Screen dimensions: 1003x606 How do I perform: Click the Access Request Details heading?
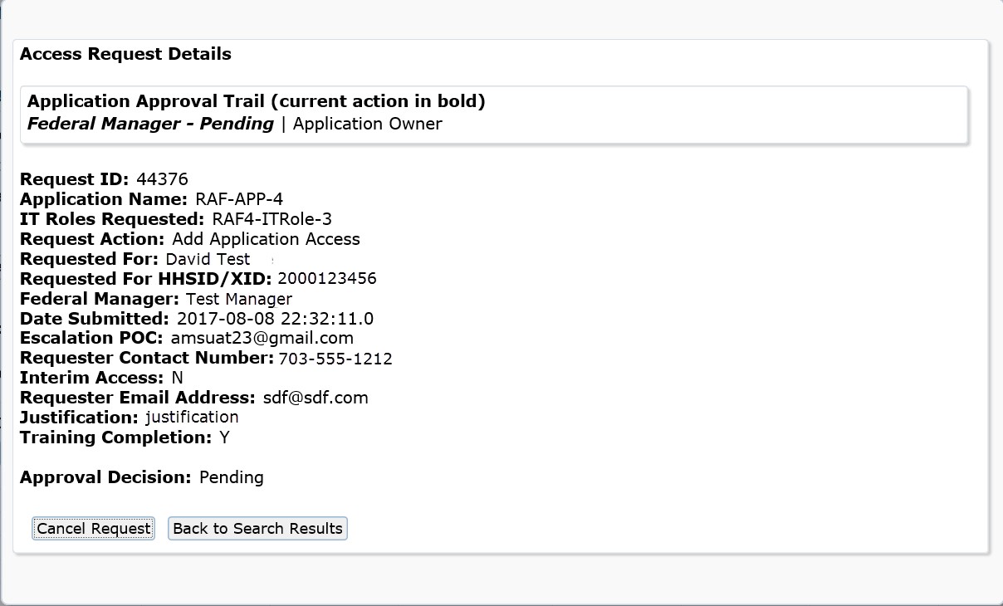click(125, 54)
